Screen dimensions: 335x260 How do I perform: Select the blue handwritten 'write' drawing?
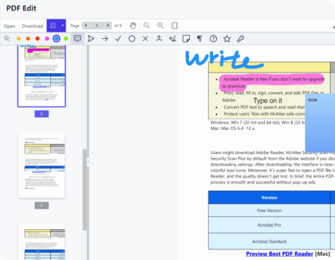pos(225,59)
